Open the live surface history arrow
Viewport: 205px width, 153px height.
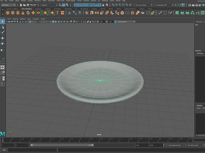coord(133,5)
